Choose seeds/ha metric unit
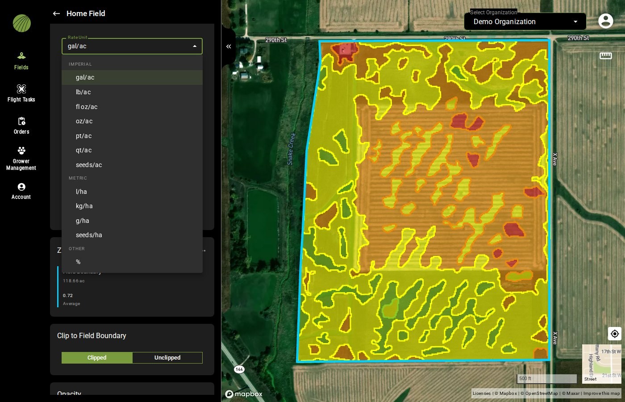This screenshot has width=625, height=402. point(132,235)
